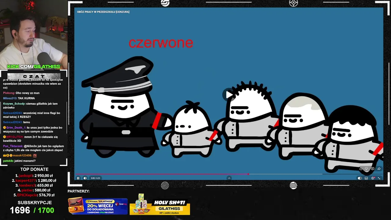Click the 3:35 / 6:23 time display
The width and height of the screenshot is (391, 220).
95,178
